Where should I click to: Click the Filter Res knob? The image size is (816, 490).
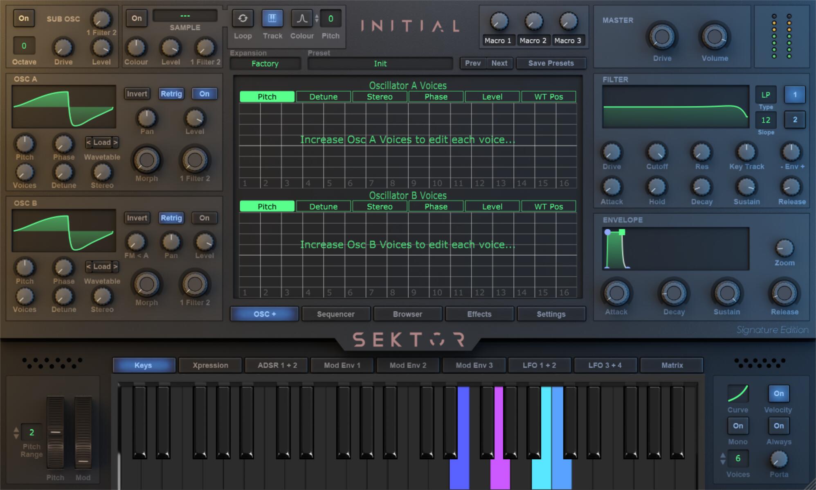click(701, 152)
